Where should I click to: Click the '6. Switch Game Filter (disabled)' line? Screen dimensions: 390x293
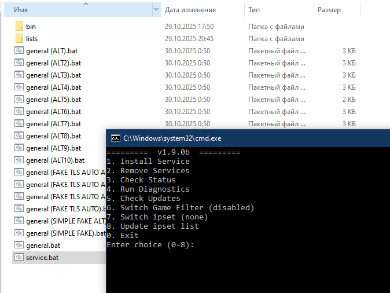pos(181,208)
